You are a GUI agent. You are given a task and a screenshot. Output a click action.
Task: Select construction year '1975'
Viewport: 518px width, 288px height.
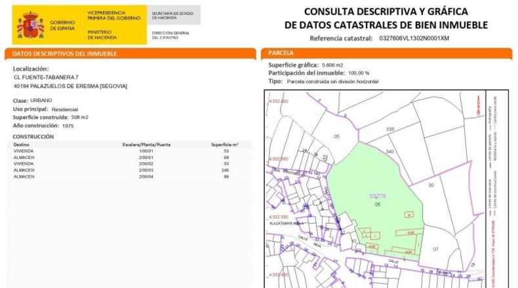pos(68,126)
